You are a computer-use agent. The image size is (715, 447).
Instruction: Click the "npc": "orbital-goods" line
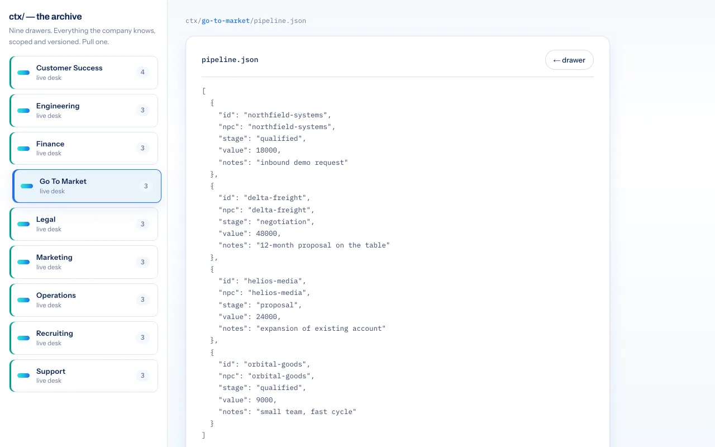tap(266, 376)
